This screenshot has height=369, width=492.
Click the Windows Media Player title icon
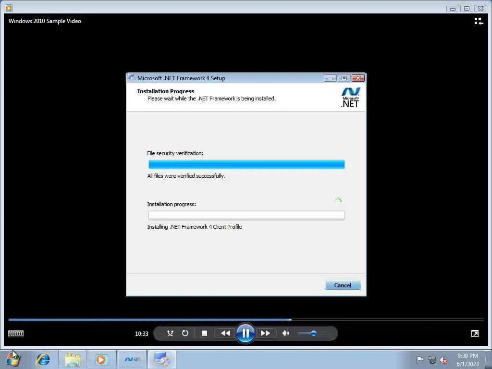[x=9, y=8]
